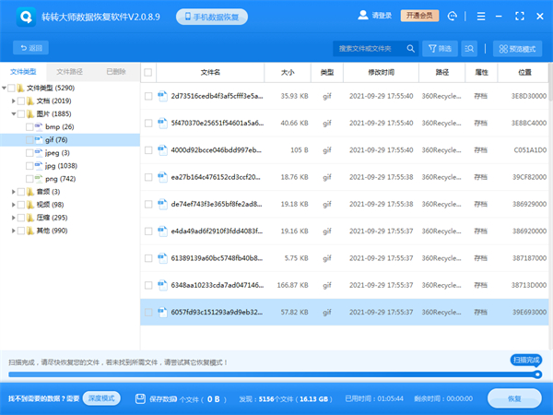Expand the 视频 (98) tree node

[14, 204]
